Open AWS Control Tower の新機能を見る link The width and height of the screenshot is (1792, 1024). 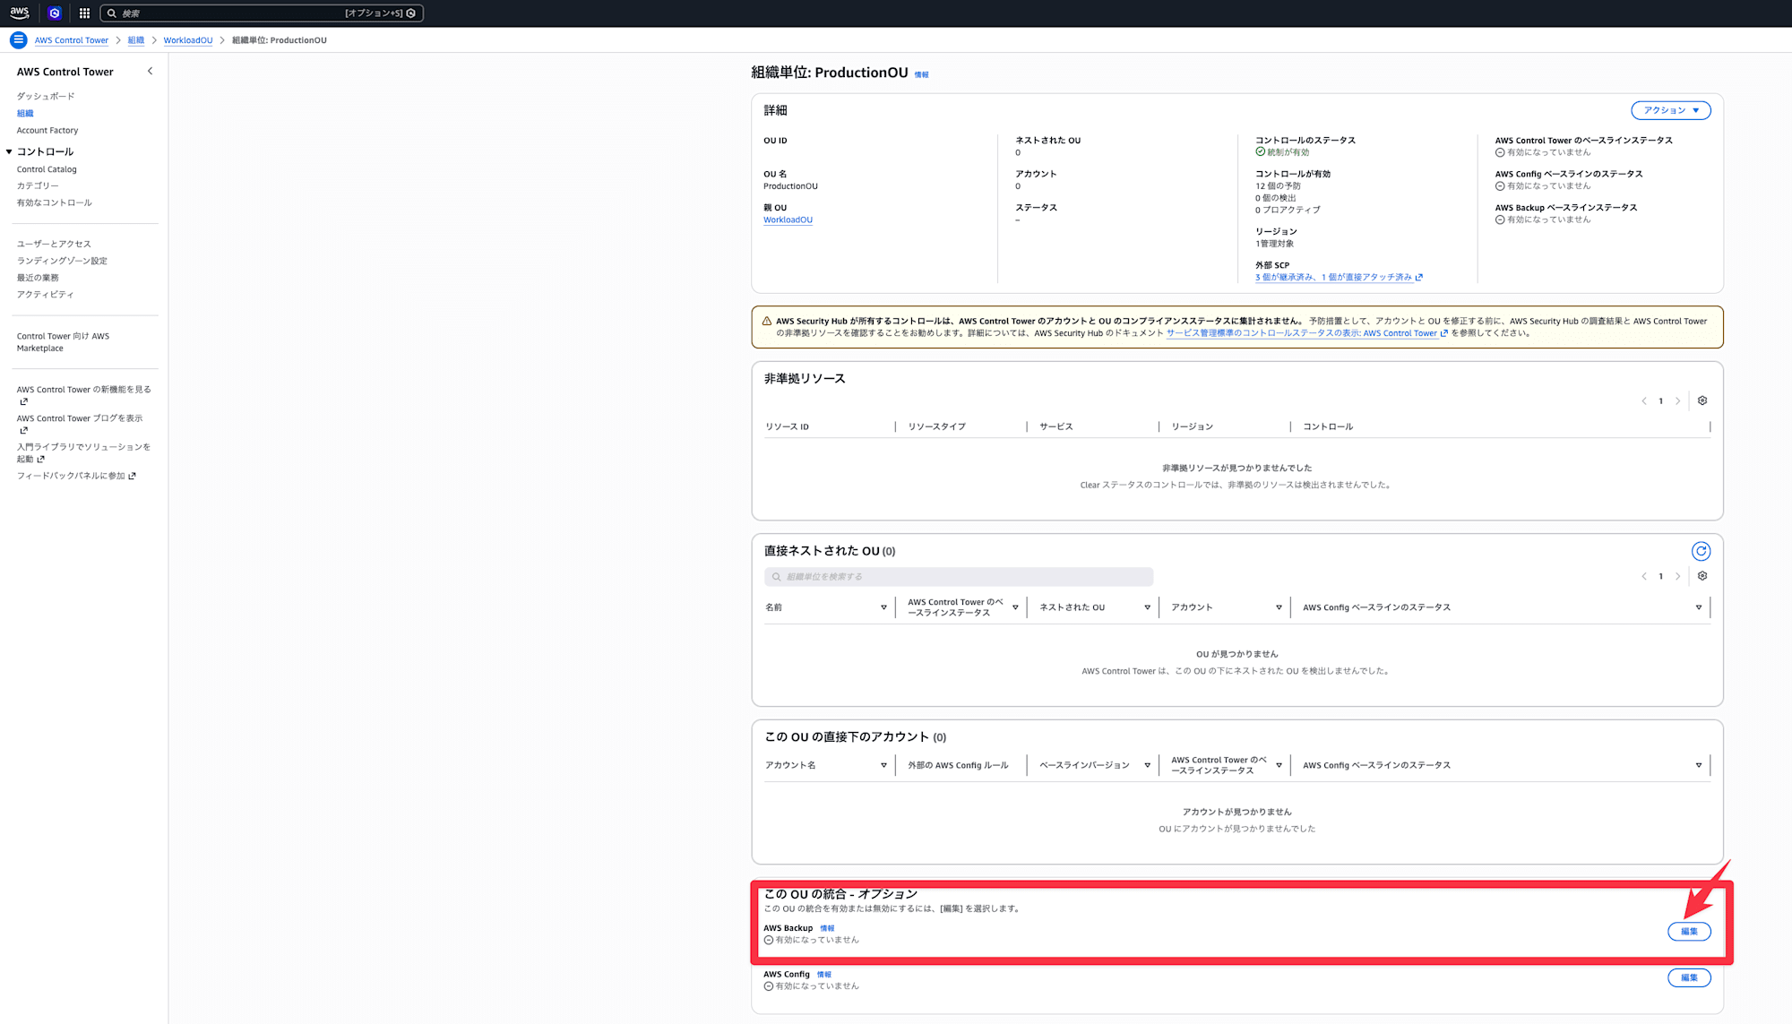pyautogui.click(x=84, y=395)
